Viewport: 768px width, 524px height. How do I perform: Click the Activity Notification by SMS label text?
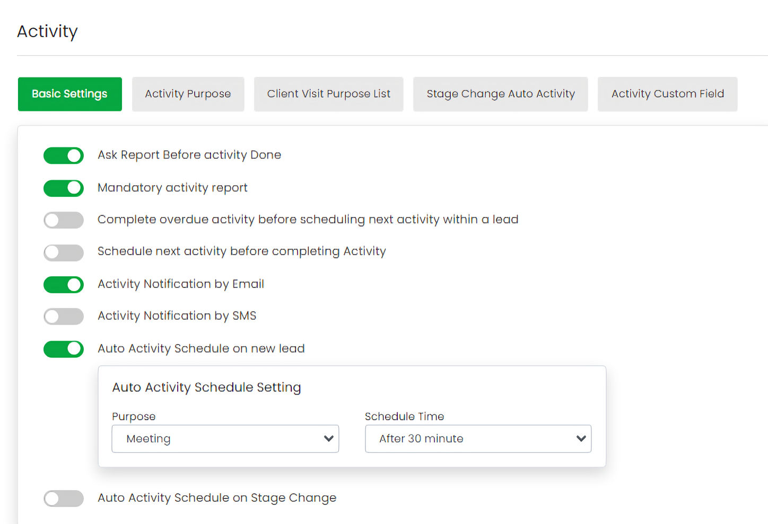pyautogui.click(x=177, y=316)
